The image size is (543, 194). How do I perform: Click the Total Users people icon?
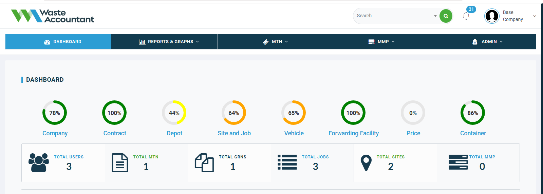(x=39, y=163)
